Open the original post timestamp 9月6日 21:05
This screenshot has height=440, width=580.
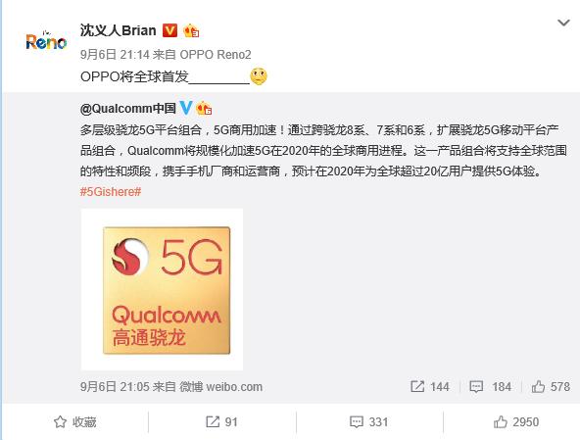[x=115, y=387]
